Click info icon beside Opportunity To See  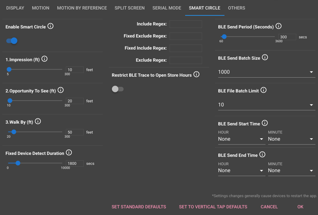(x=61, y=90)
